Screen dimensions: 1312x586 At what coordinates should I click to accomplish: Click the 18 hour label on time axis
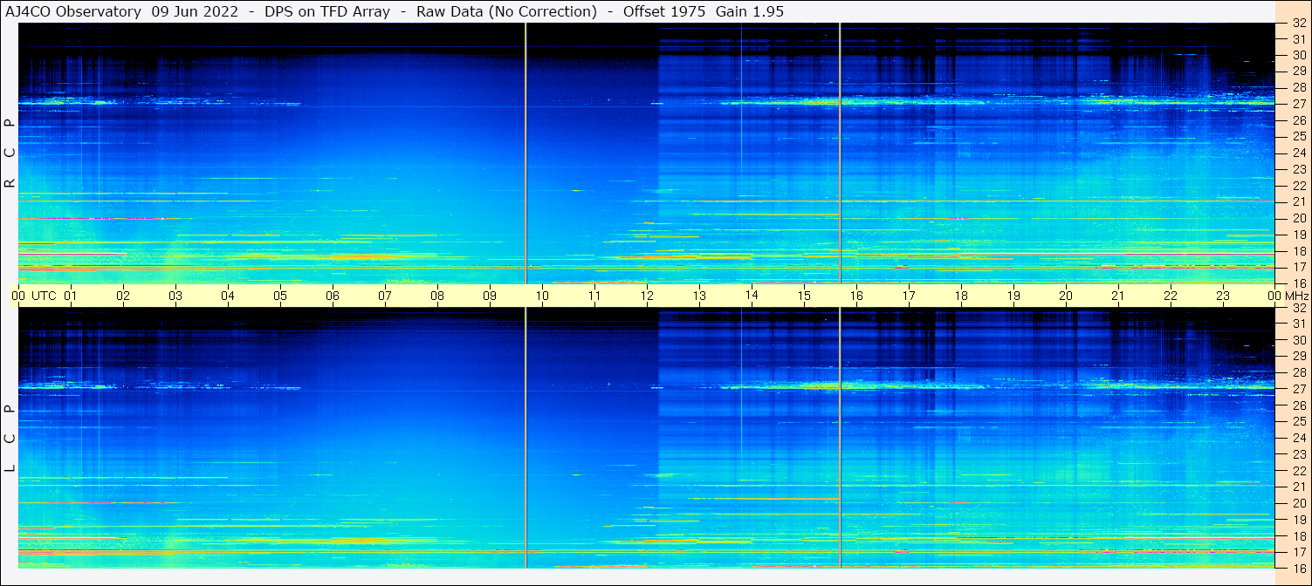(x=961, y=296)
